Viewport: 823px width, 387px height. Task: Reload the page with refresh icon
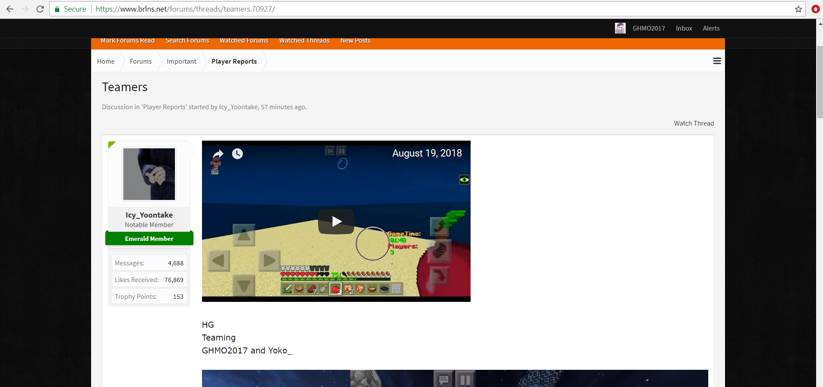coord(40,9)
